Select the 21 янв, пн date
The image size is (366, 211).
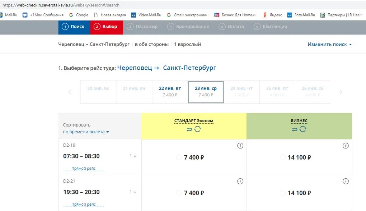click(x=134, y=92)
